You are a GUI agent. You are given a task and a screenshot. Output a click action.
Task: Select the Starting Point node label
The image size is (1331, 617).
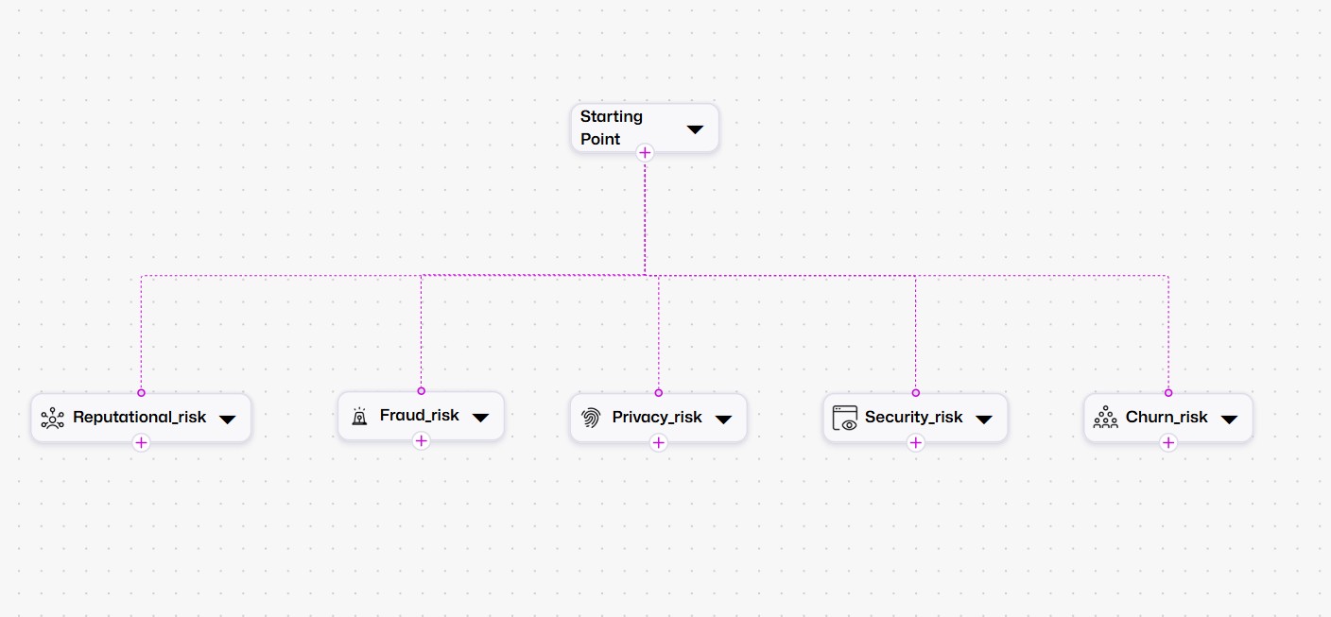[612, 128]
